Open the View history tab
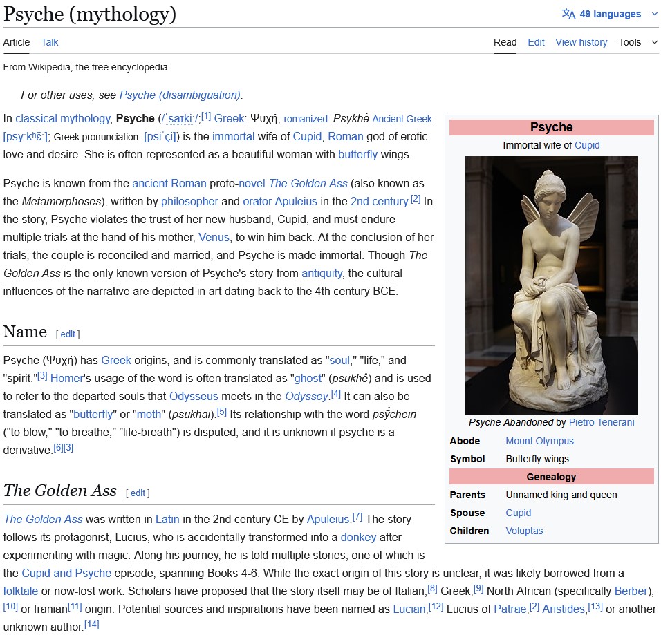The height and width of the screenshot is (635, 661). [x=581, y=42]
